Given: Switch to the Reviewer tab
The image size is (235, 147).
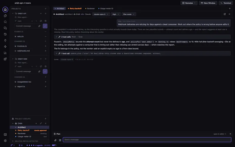Looking at the screenshot, I should pos(90,9).
